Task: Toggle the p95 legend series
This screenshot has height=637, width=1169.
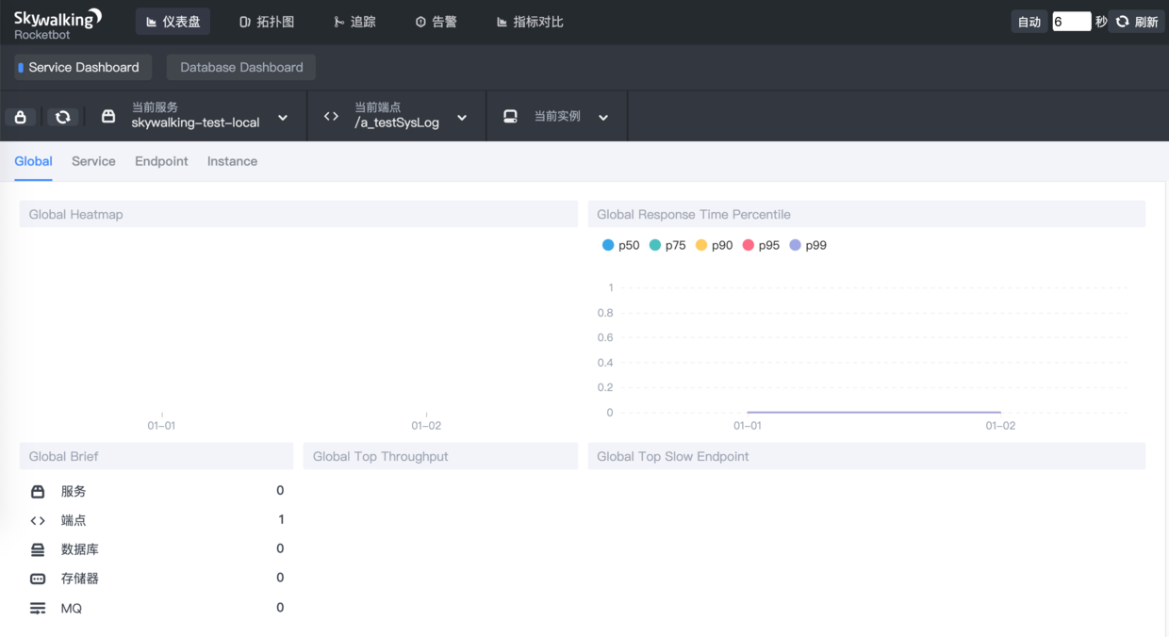Action: point(761,245)
